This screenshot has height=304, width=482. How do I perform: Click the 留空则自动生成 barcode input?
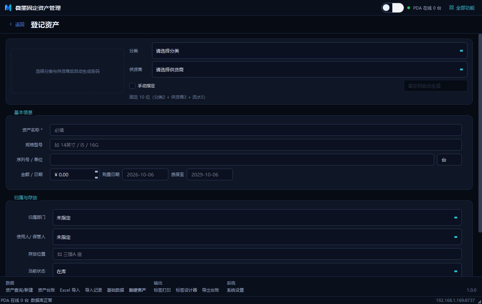(436, 86)
